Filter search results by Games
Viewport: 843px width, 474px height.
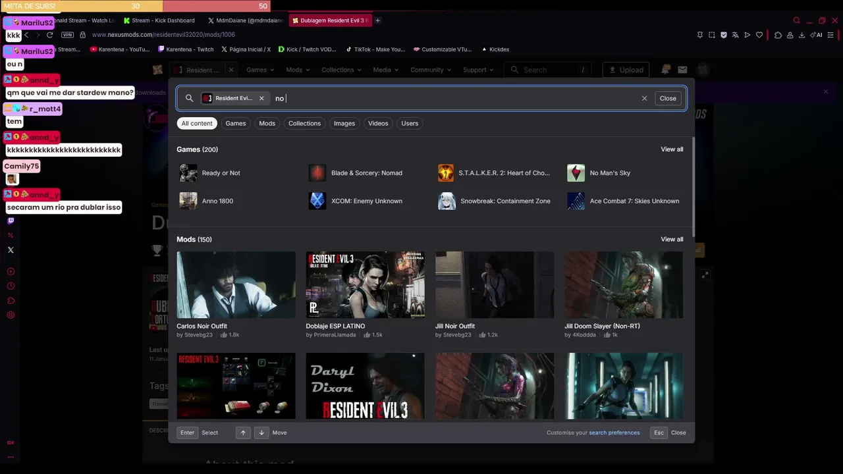tap(236, 123)
